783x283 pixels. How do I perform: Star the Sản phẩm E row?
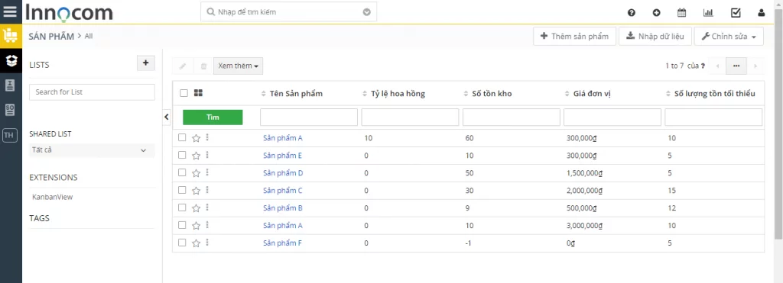[196, 156]
